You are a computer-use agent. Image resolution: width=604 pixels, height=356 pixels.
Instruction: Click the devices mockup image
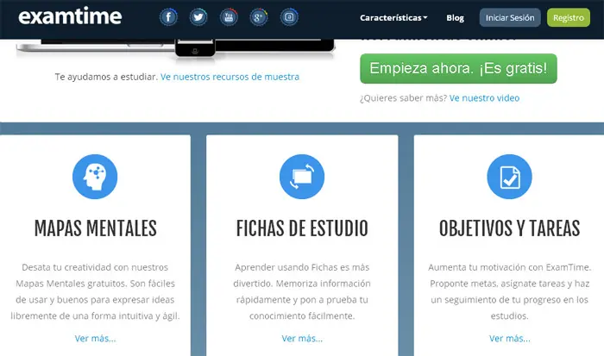pyautogui.click(x=175, y=48)
